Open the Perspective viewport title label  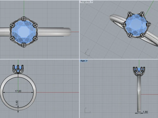point(85,2)
